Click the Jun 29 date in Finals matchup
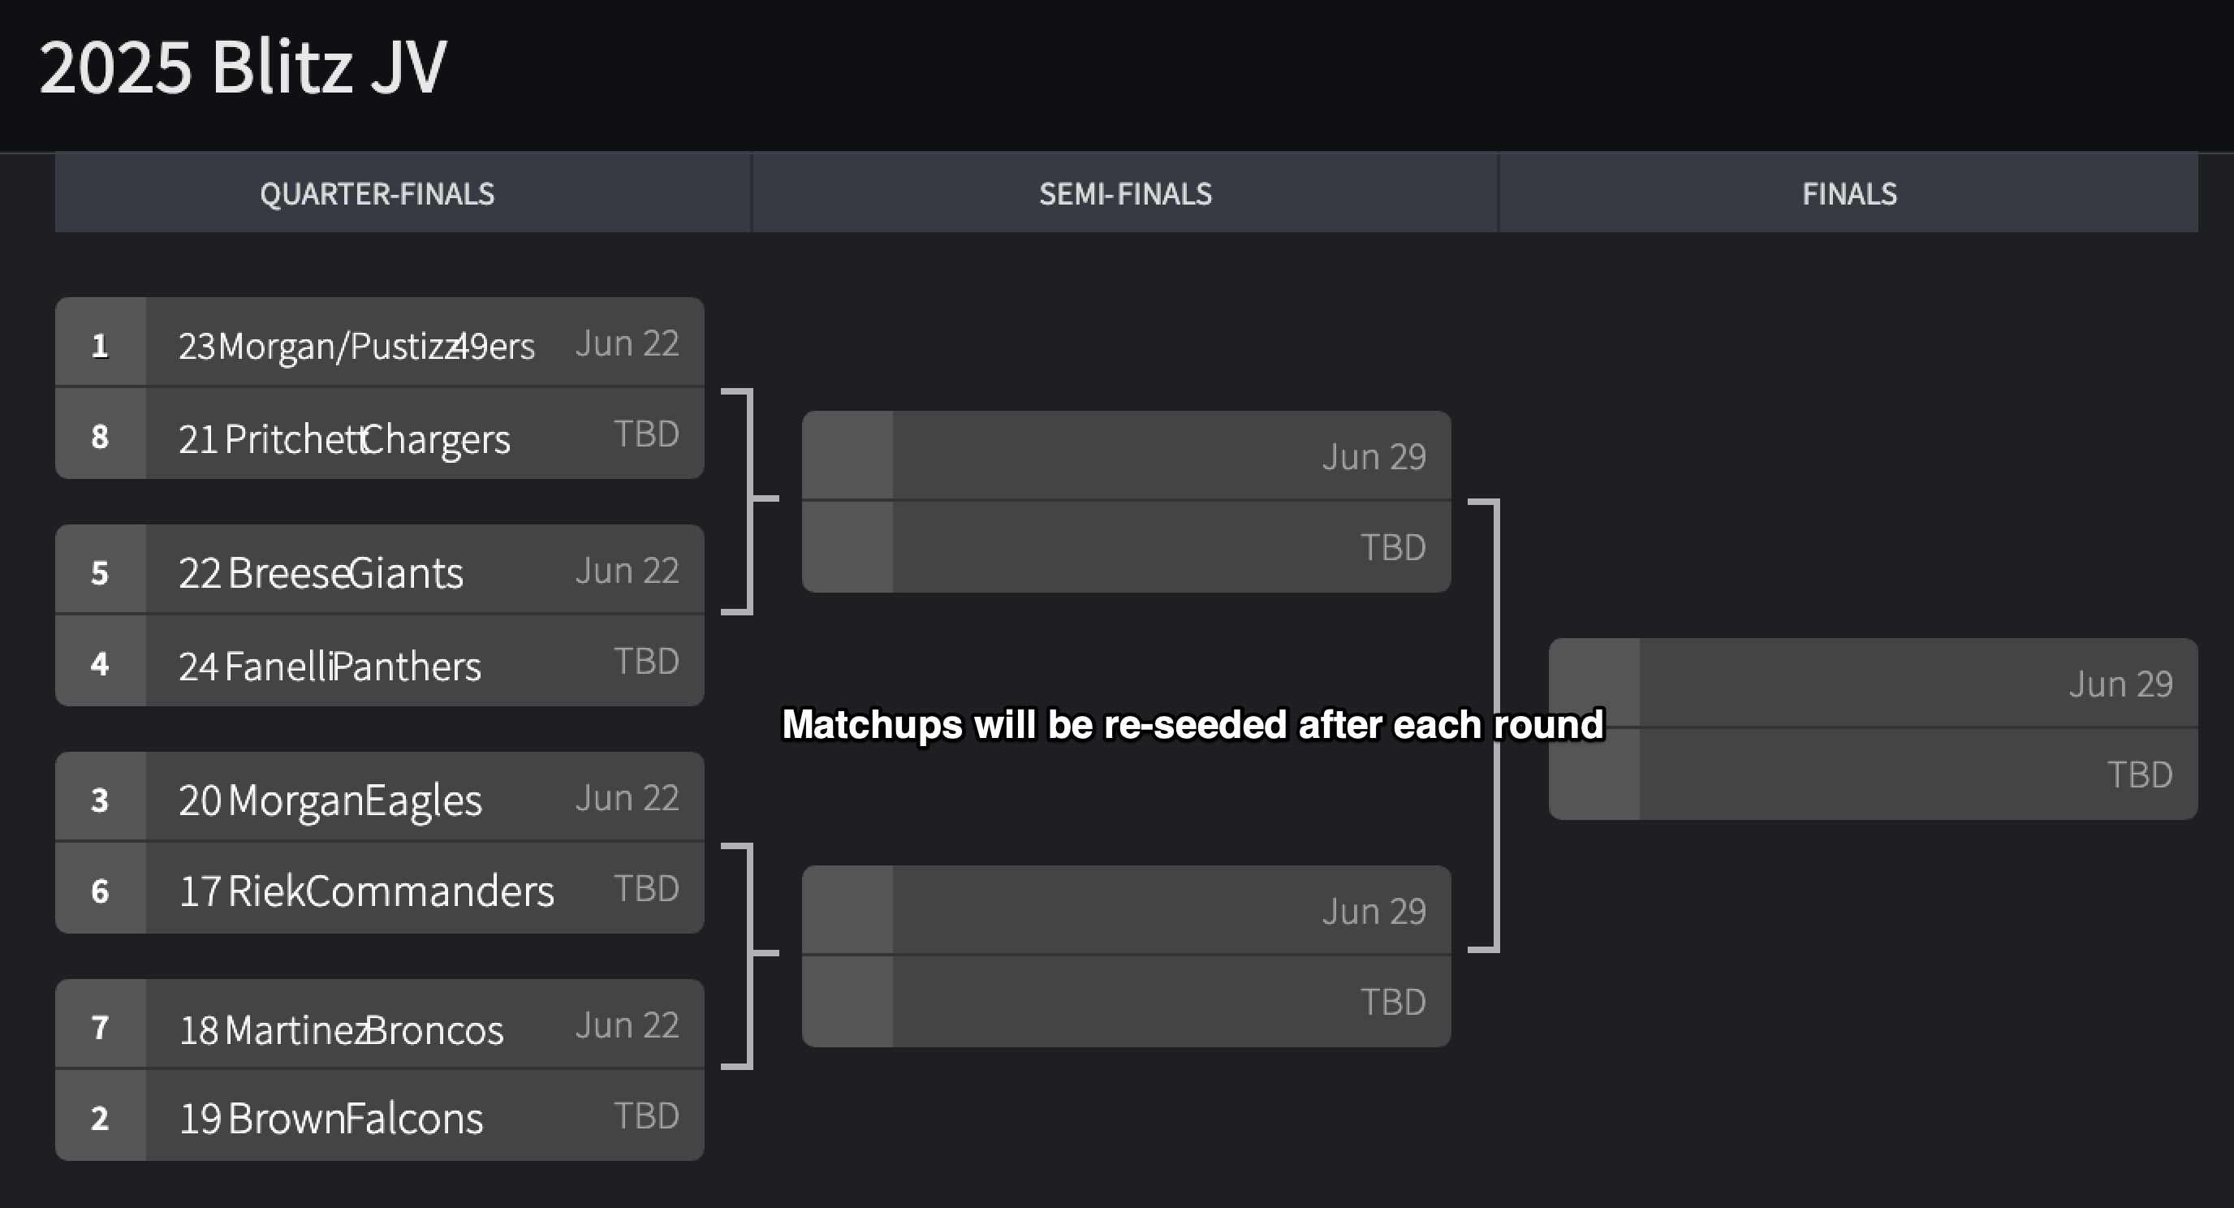The width and height of the screenshot is (2234, 1208). [x=2120, y=684]
